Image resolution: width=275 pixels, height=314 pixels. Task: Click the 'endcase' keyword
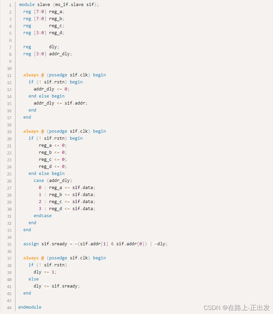pyautogui.click(x=43, y=216)
